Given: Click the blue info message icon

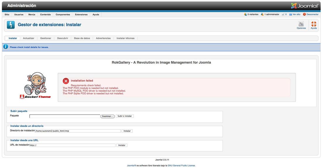Looking at the screenshot, I should [x=6, y=47].
